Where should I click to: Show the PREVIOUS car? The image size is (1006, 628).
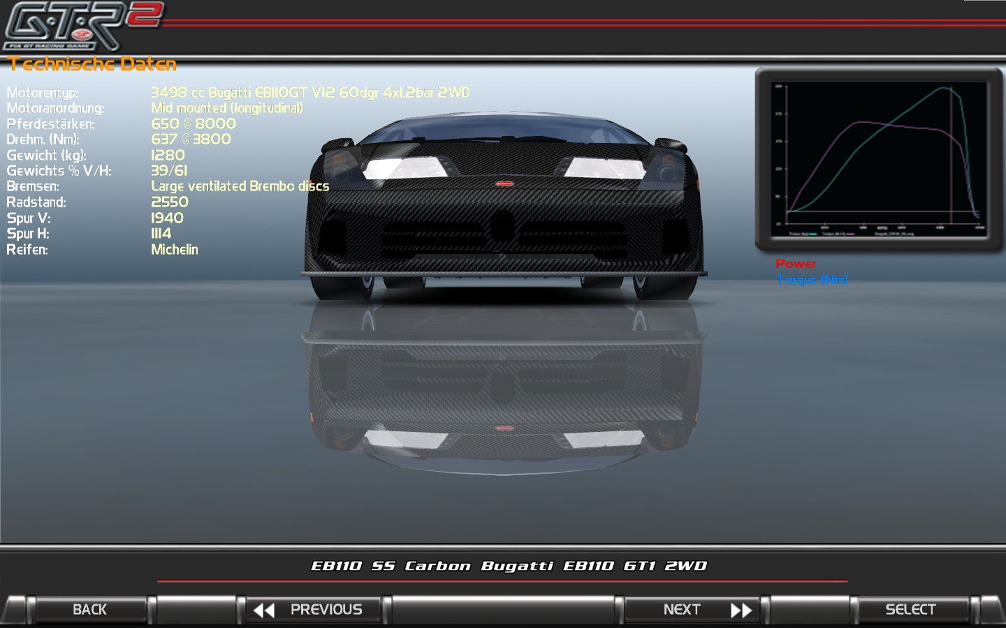(314, 609)
